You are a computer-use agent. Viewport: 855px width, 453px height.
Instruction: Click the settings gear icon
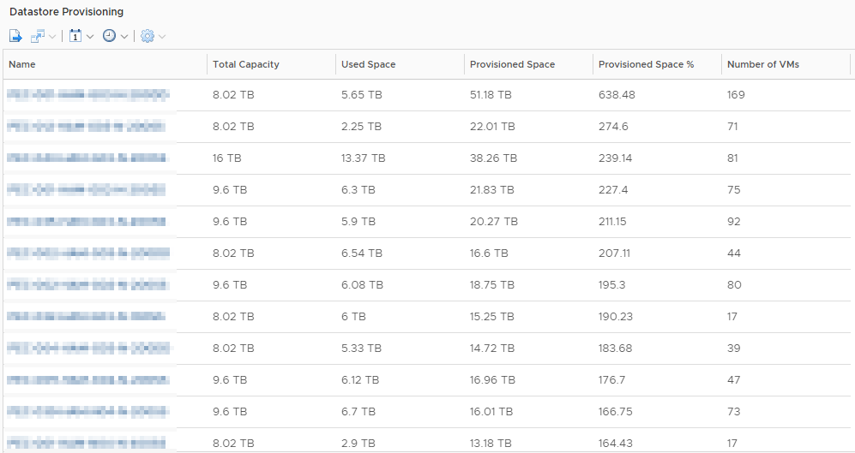148,36
